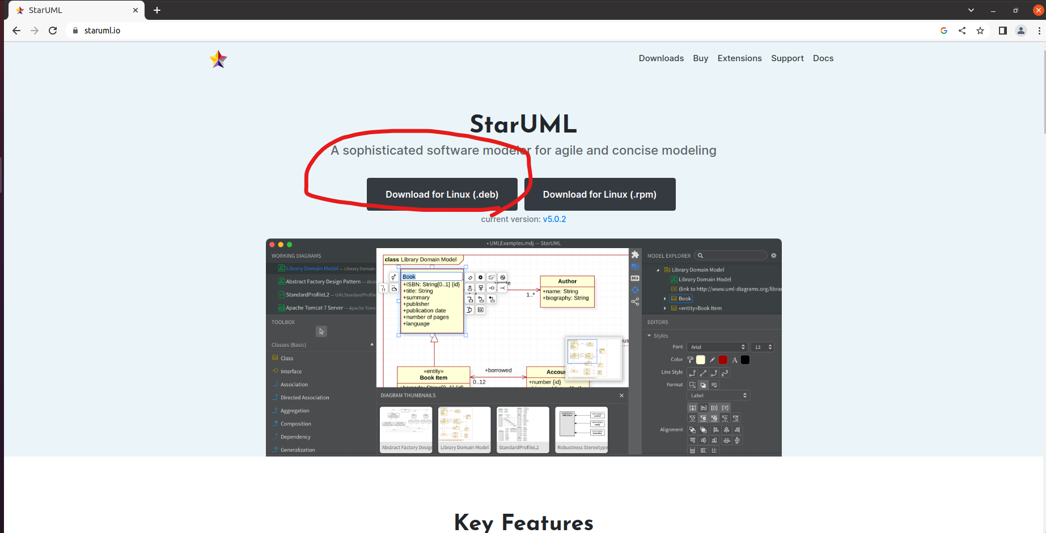Open the Chrome side panel
The width and height of the screenshot is (1046, 533).
(x=1003, y=31)
